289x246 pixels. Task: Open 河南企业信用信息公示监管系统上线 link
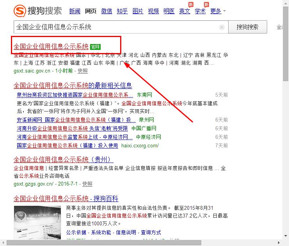pyautogui.click(x=74, y=137)
